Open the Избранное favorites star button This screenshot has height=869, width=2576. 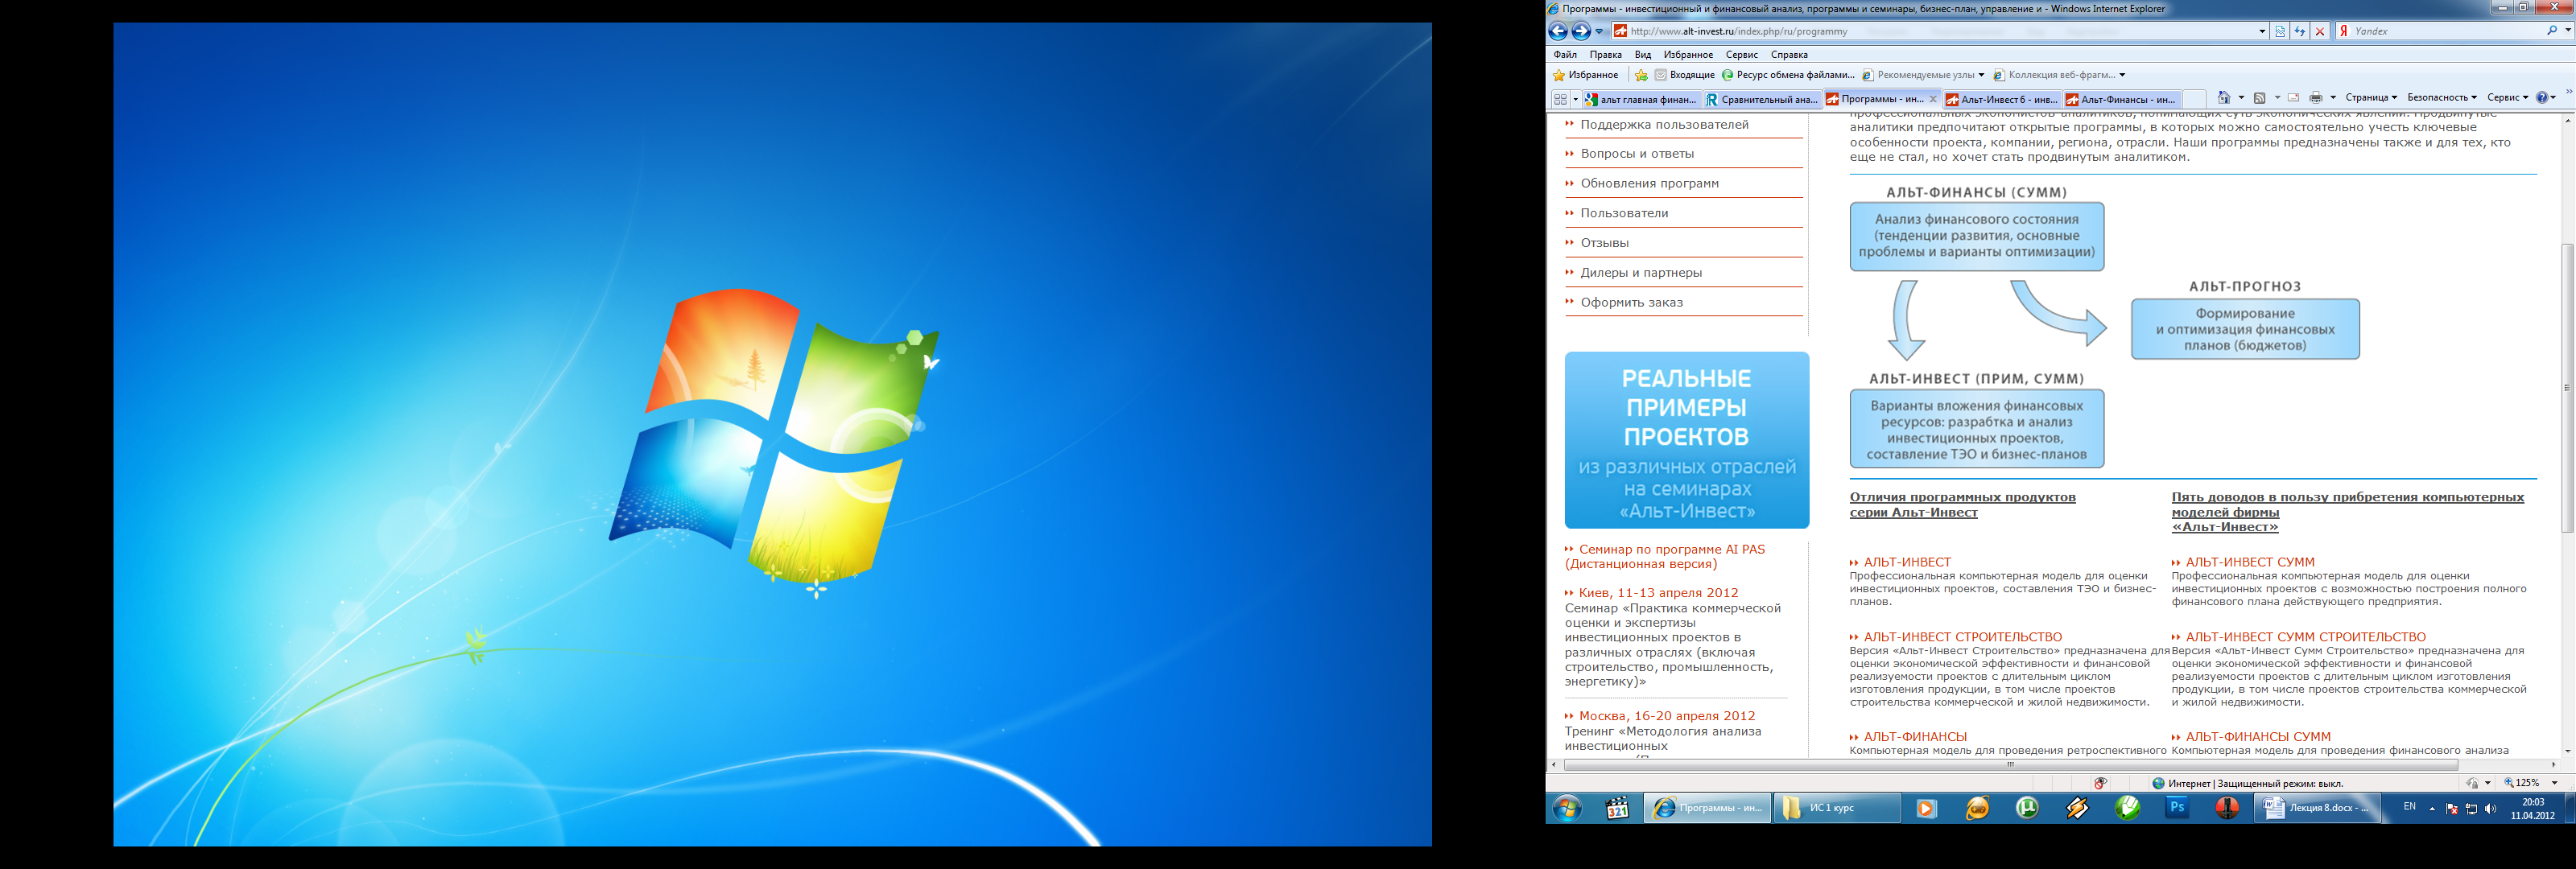(x=1585, y=75)
